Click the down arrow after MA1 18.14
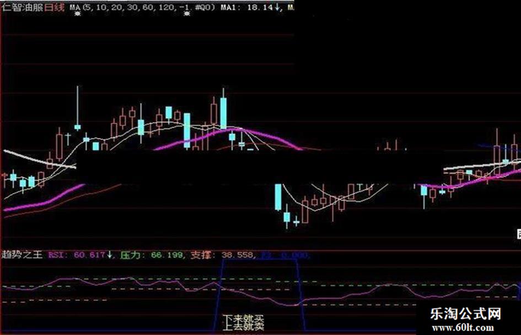This screenshot has width=521, height=335. tap(277, 7)
